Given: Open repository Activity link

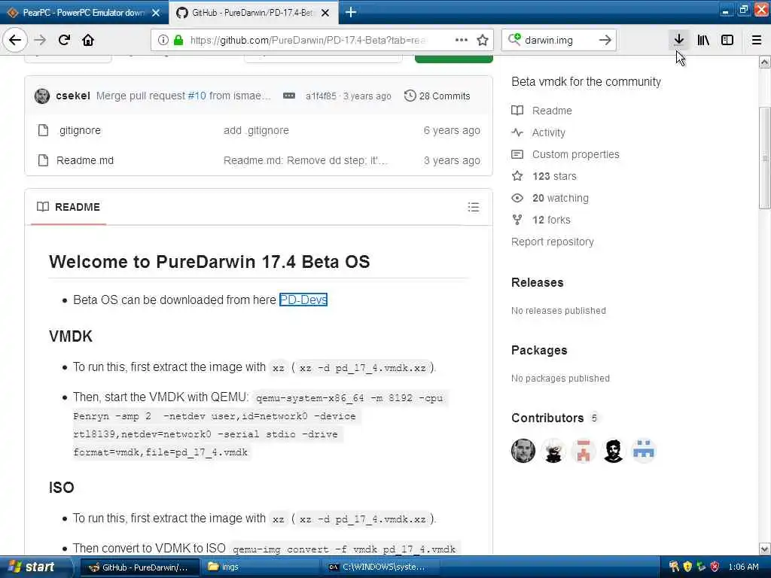Looking at the screenshot, I should tap(548, 132).
